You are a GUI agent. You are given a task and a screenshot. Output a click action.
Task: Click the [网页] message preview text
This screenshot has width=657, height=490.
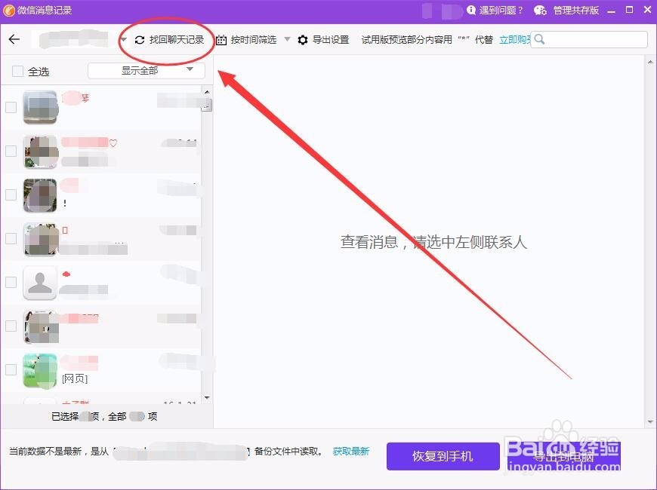tap(75, 378)
